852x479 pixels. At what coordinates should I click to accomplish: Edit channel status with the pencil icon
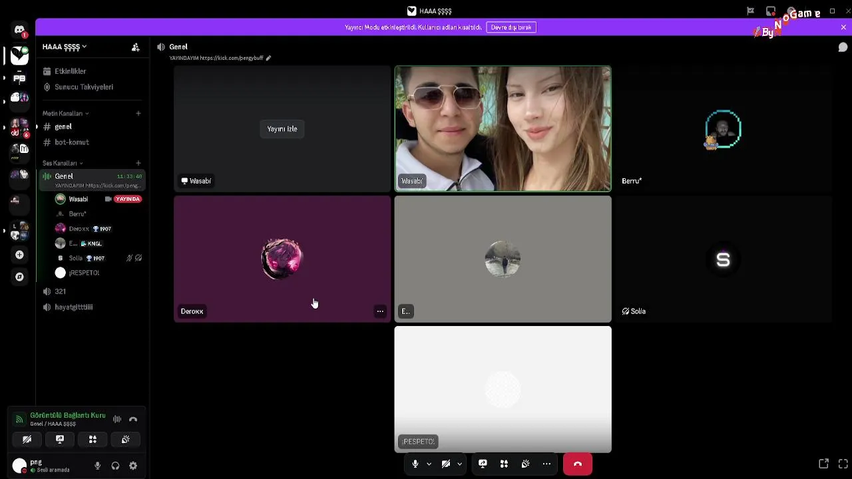click(x=268, y=59)
